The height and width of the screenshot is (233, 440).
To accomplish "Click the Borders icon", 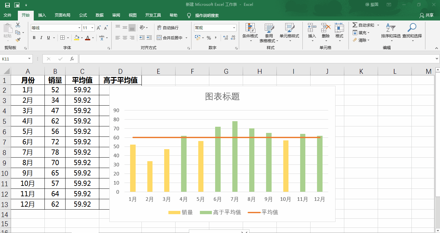I will [x=63, y=38].
